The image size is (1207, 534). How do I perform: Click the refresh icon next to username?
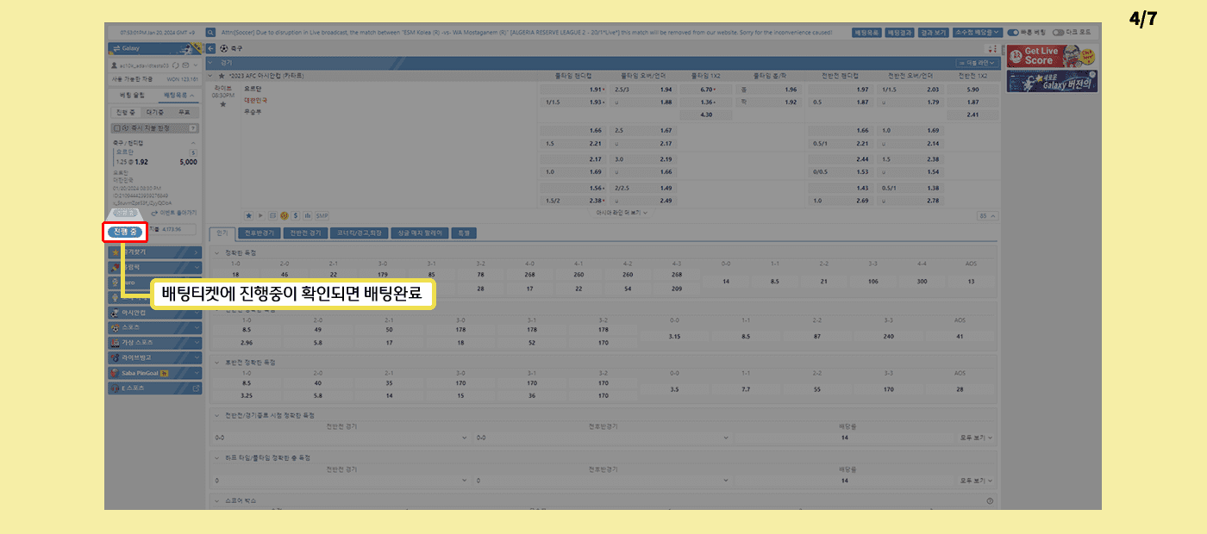point(175,65)
